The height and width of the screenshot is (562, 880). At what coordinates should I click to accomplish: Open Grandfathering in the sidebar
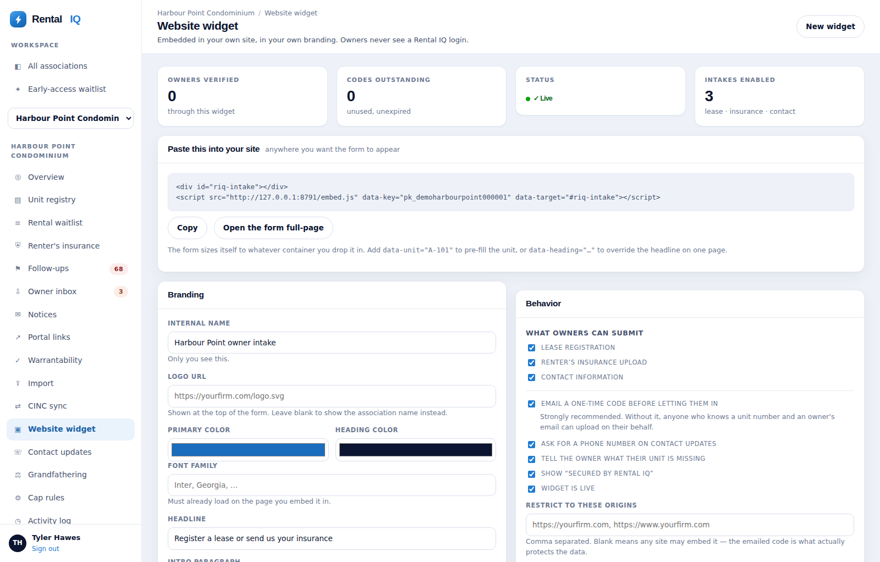point(70,475)
